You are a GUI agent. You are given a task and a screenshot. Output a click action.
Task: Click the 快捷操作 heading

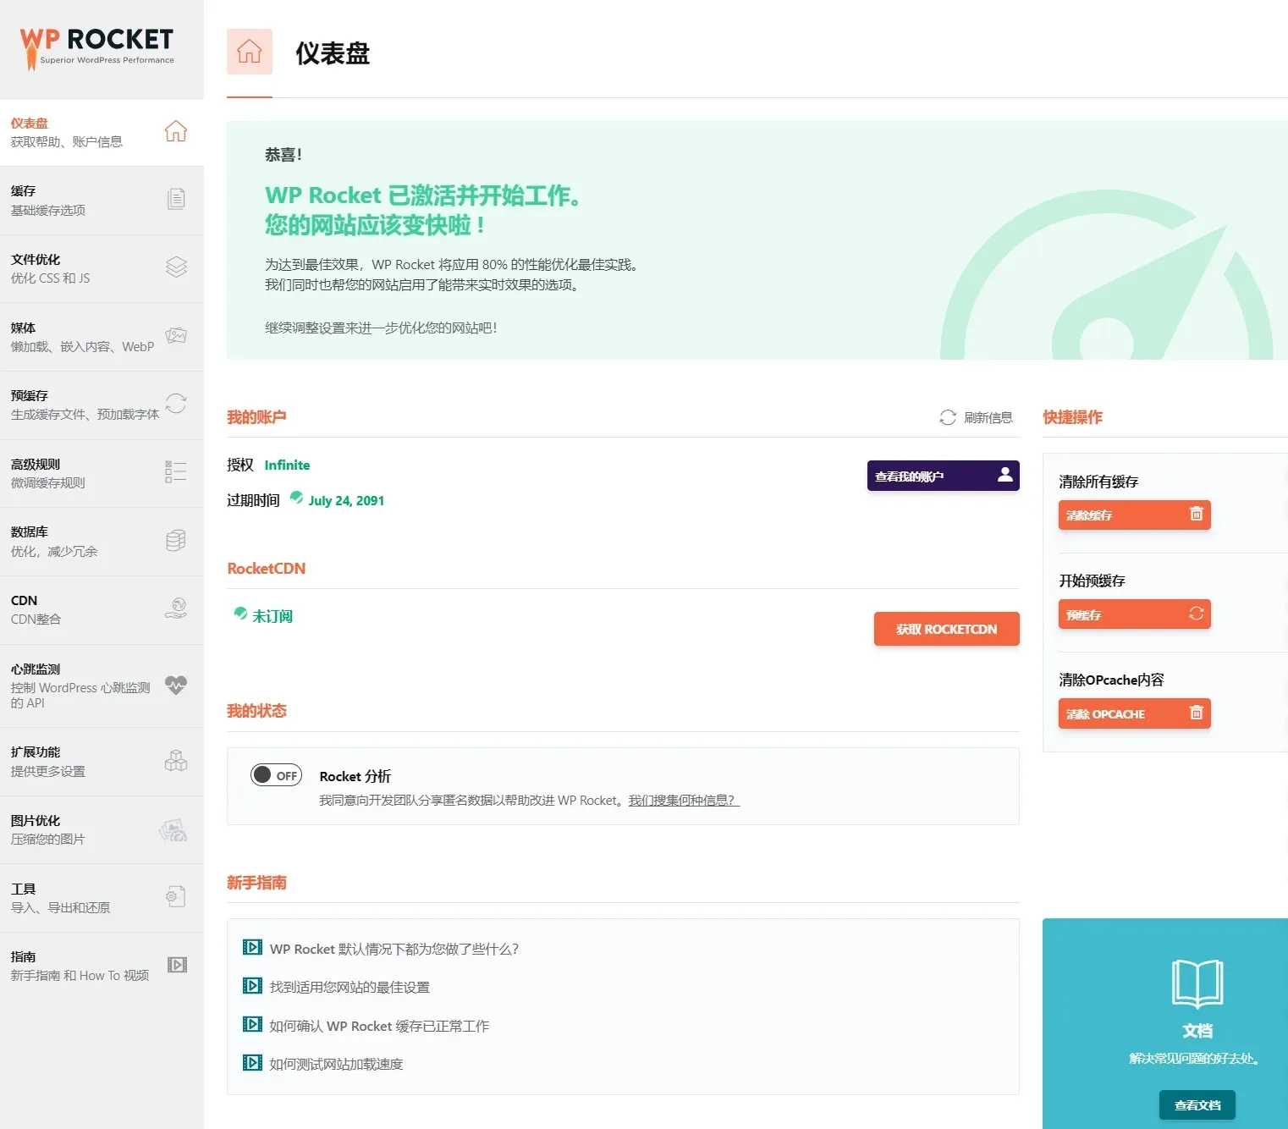click(x=1072, y=417)
